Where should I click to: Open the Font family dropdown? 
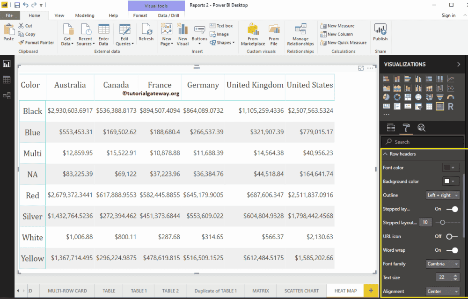443,264
